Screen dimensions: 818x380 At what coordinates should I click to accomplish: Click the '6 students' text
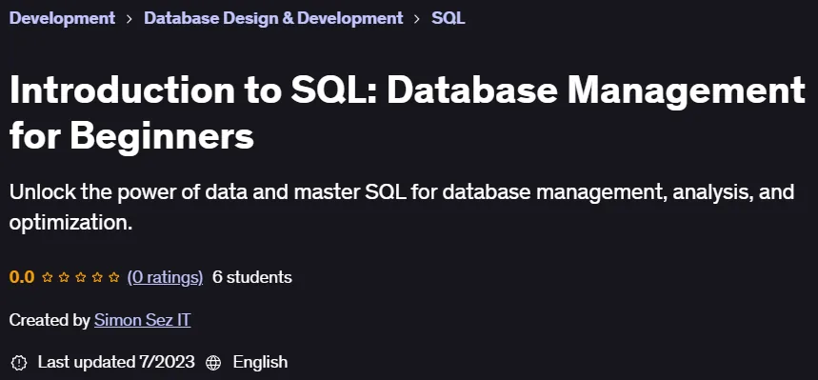[252, 277]
